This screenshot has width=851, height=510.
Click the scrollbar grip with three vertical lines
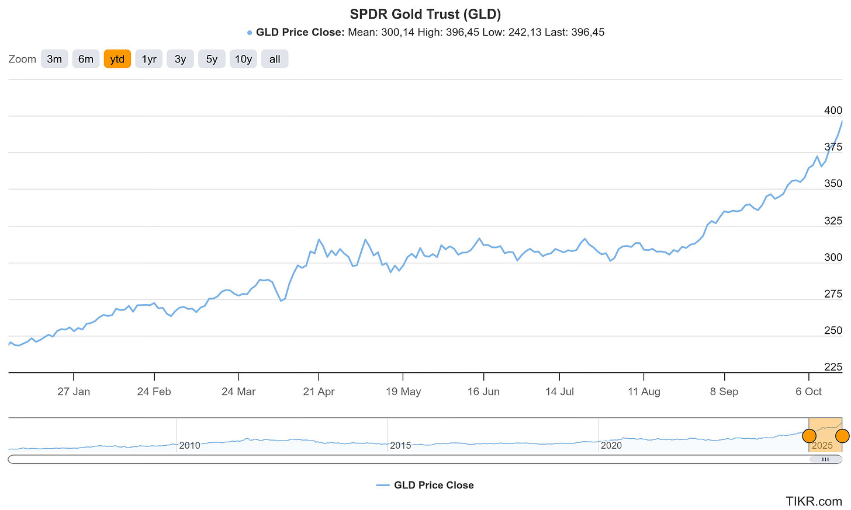coord(825,460)
